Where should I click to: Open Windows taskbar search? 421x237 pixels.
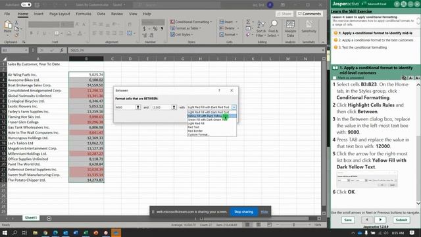14,232
